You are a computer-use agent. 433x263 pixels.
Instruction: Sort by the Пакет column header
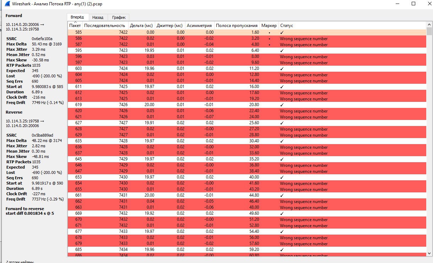tap(75, 26)
